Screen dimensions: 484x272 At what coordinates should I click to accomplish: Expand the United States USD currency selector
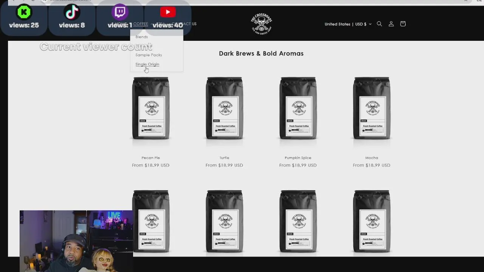(348, 24)
